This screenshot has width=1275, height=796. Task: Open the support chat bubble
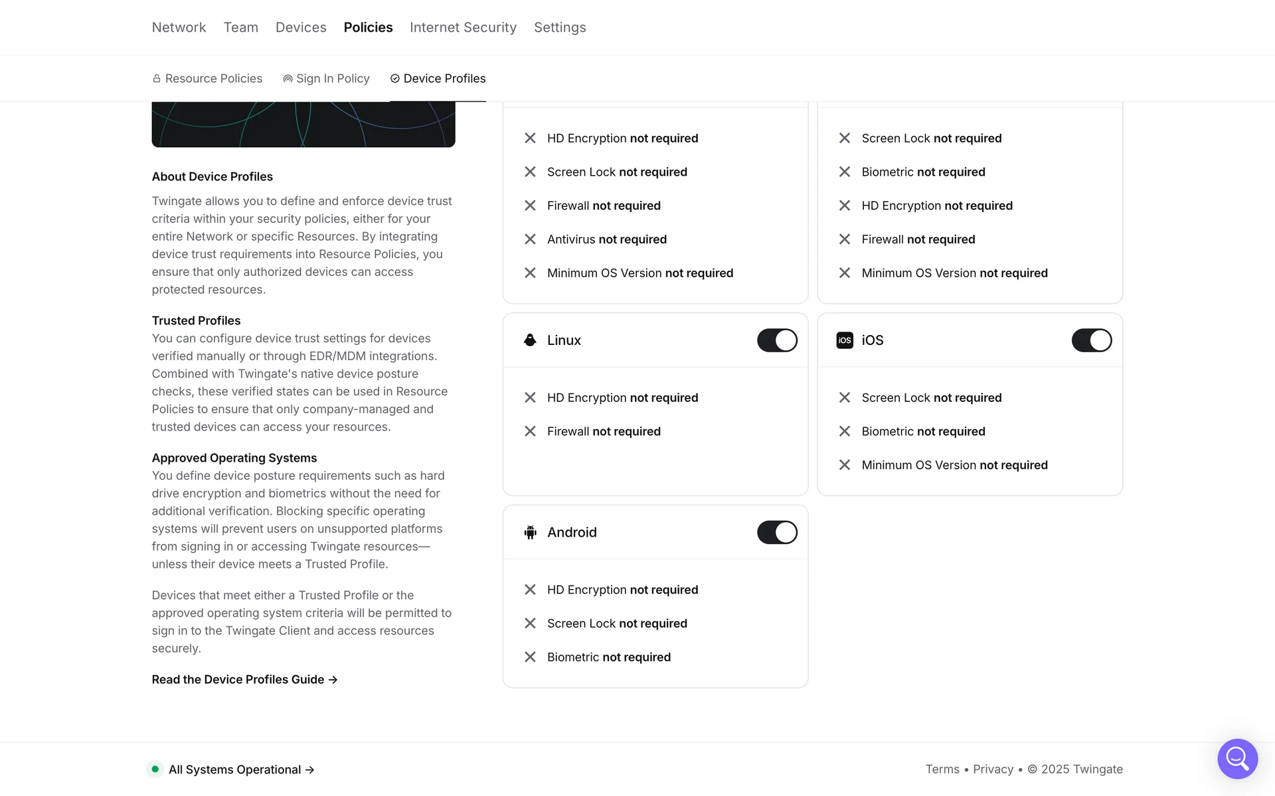(1237, 758)
